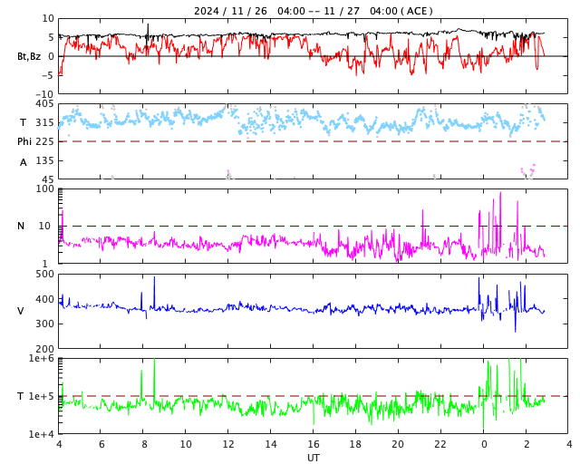Click the "10" tick on Bt,Bz y-axis

click(48, 18)
